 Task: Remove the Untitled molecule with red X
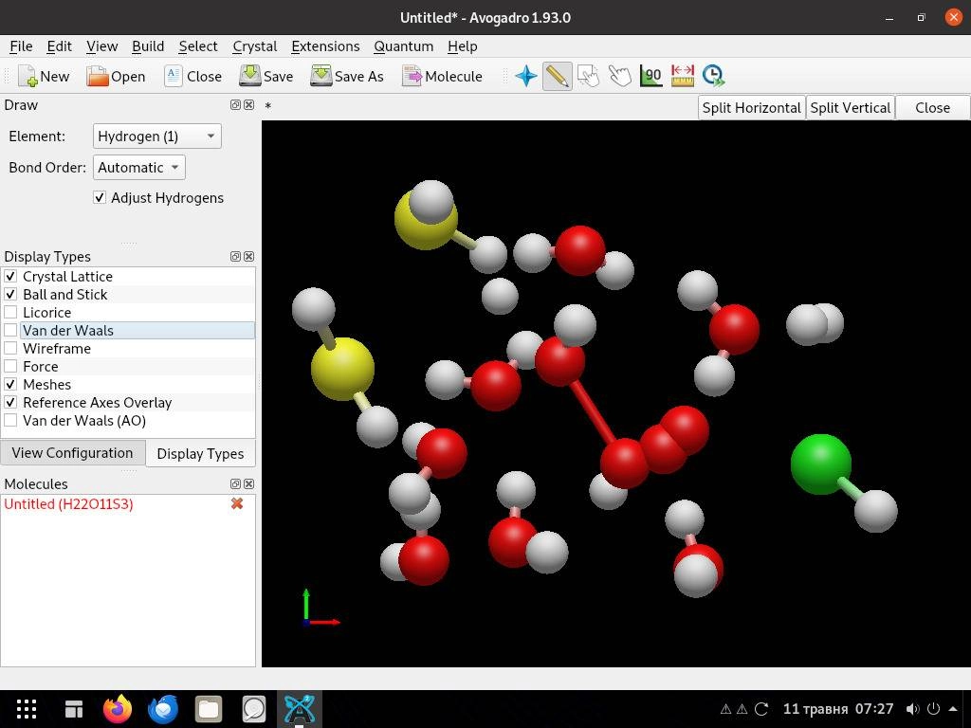(236, 504)
